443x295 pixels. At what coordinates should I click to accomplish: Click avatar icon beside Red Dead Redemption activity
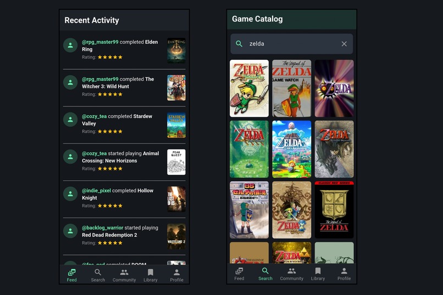click(x=70, y=231)
